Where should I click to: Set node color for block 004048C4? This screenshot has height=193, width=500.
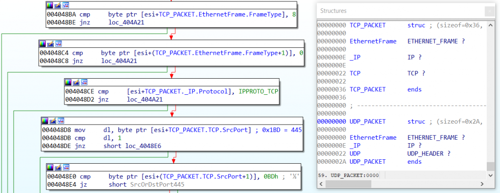click(x=42, y=43)
